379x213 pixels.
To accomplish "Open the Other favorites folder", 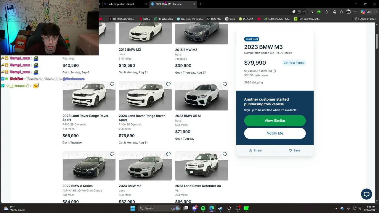I will point(365,19).
